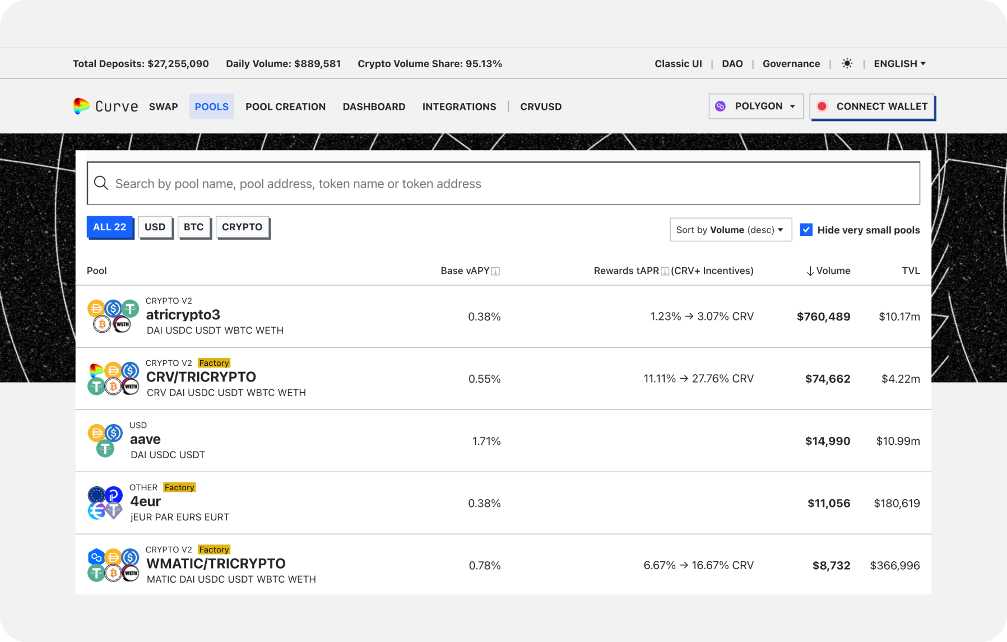Click the $74,662 volume value
This screenshot has height=642, width=1007.
point(828,379)
